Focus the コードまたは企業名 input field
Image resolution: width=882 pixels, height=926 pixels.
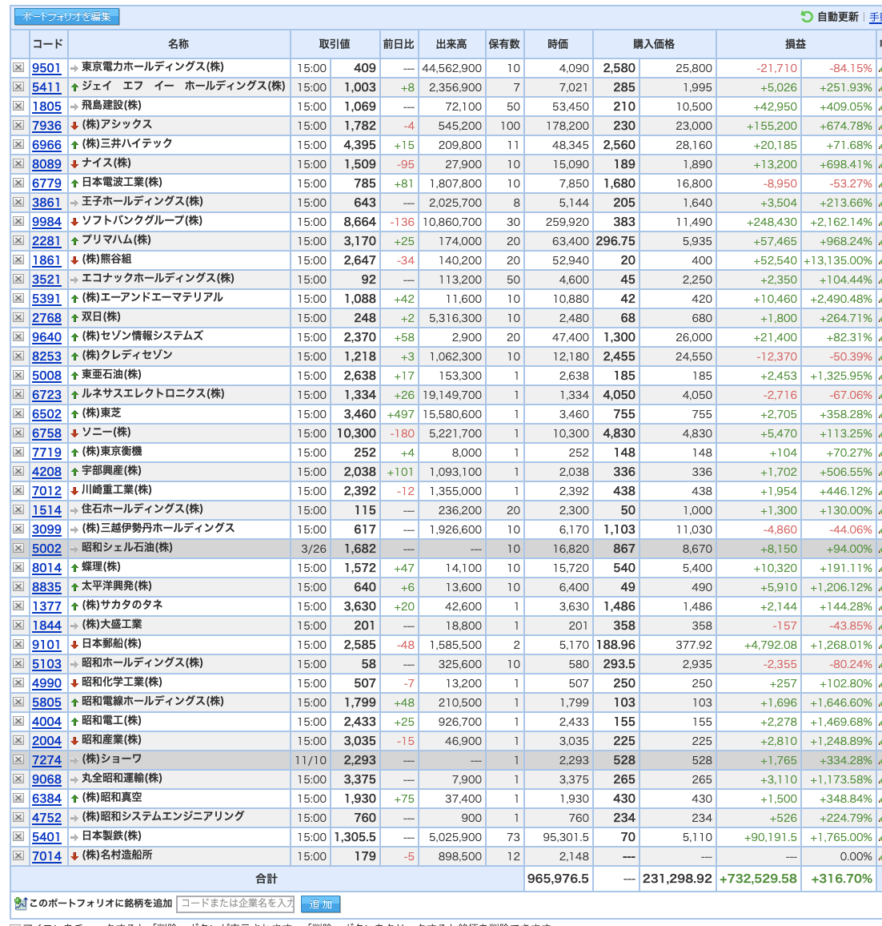(236, 904)
